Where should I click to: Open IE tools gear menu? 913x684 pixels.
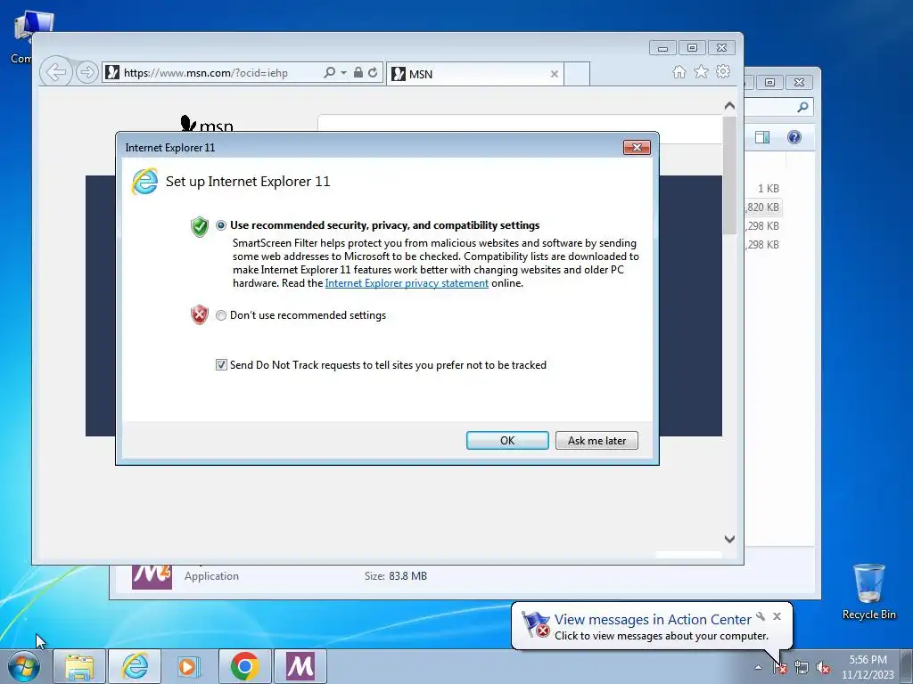click(723, 71)
